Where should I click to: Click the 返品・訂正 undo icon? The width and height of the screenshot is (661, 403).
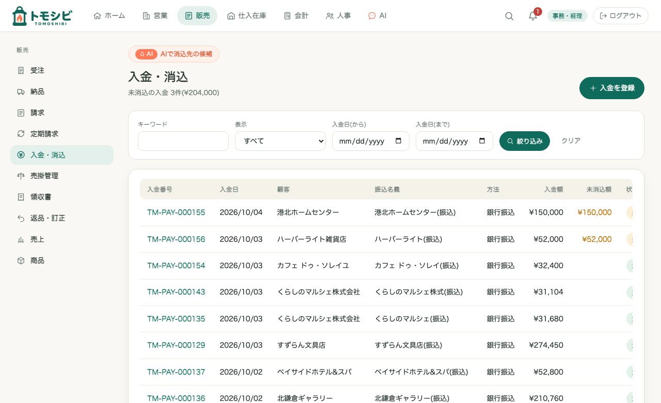21,218
